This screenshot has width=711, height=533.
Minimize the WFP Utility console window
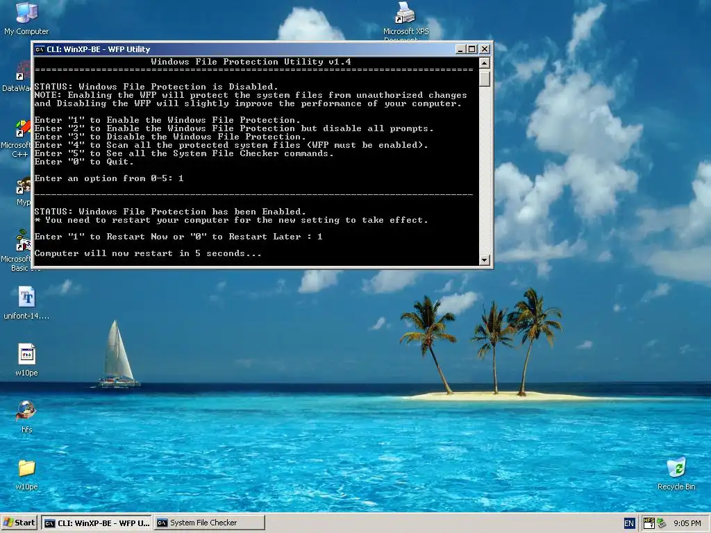460,49
